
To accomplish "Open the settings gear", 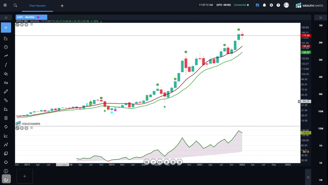I will click(x=271, y=5).
